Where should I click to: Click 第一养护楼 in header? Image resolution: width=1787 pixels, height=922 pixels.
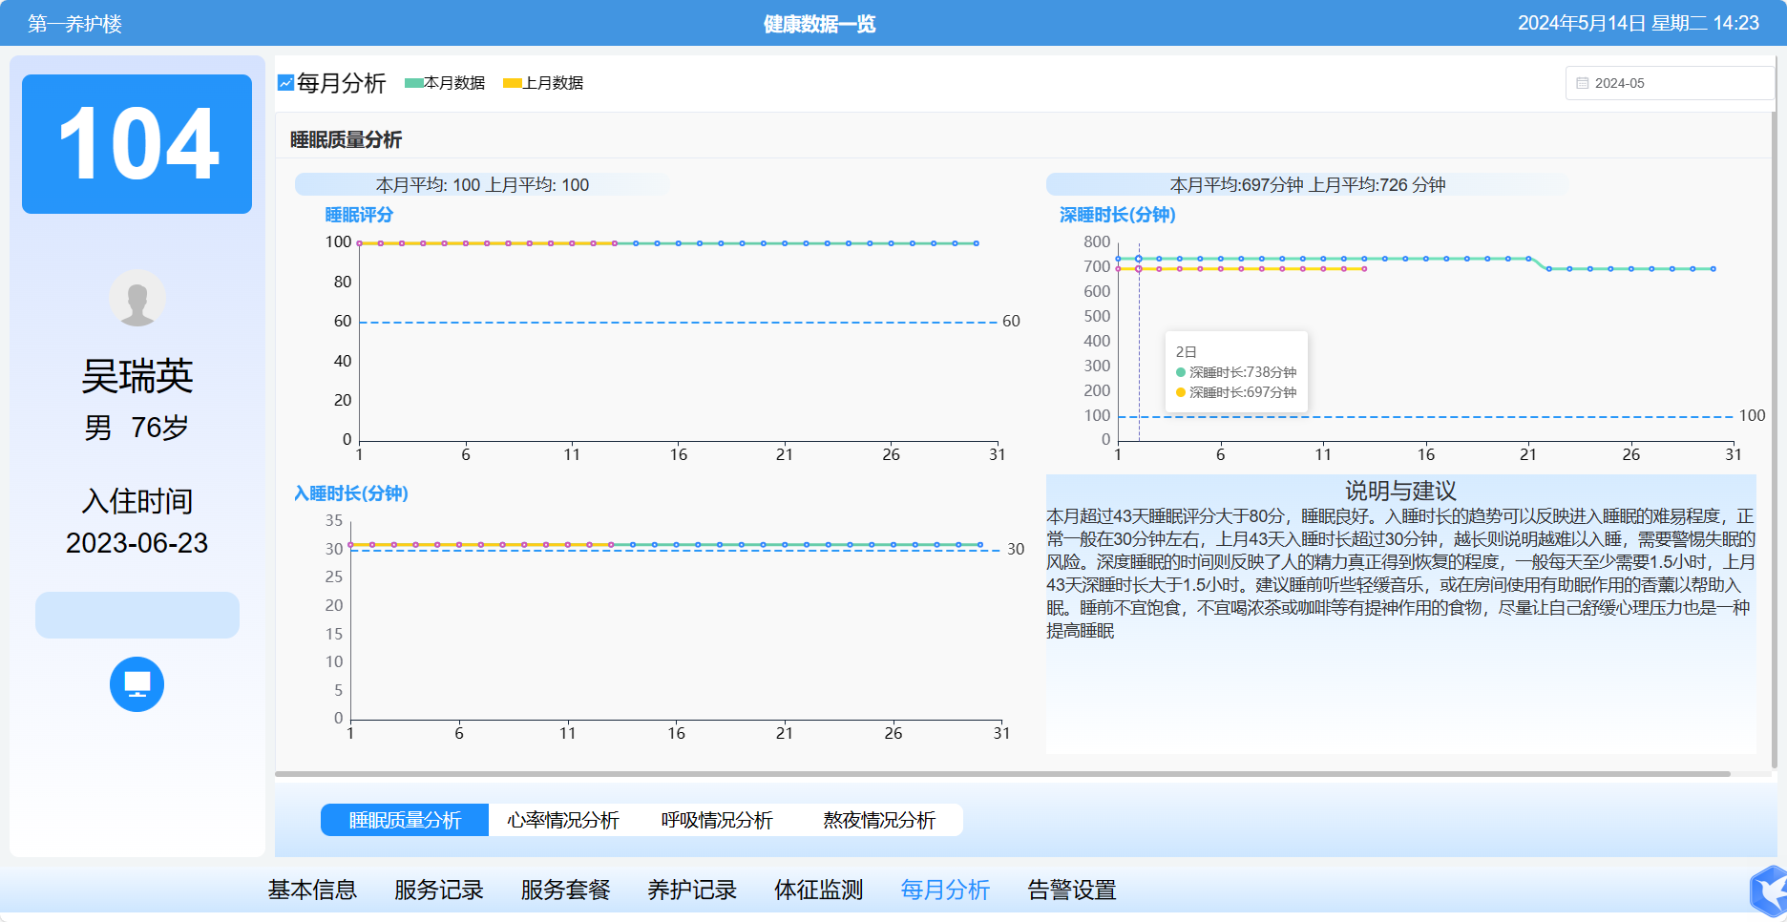coord(74,23)
